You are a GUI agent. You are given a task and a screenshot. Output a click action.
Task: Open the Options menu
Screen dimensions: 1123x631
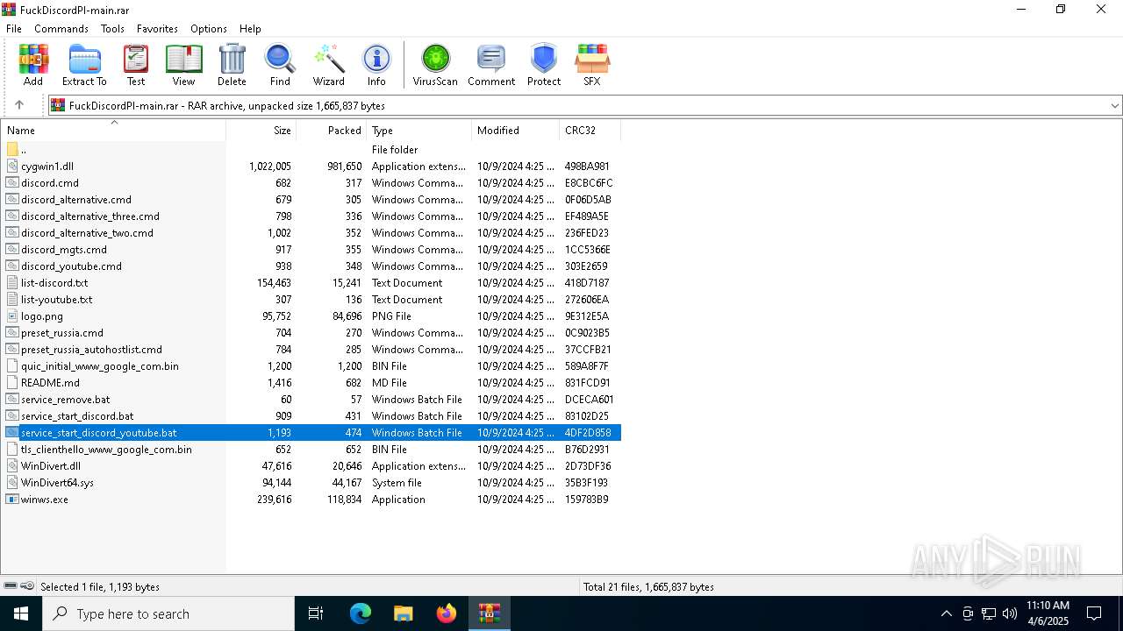coord(209,29)
